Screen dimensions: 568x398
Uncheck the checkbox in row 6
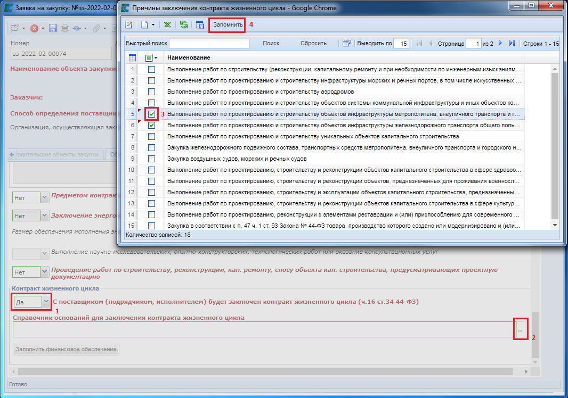coord(152,125)
